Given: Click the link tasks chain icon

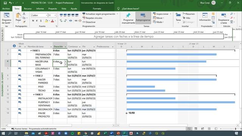Looking at the screenshot, I should click(x=76, y=21).
